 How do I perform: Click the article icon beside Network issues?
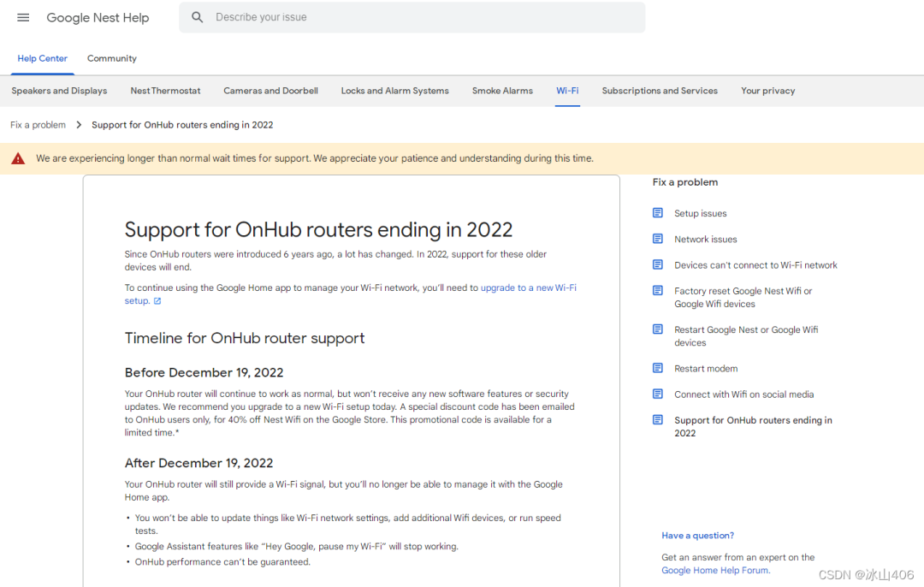coord(658,239)
